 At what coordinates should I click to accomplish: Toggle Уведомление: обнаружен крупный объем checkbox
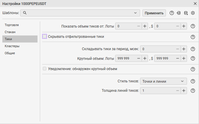[x=45, y=69]
